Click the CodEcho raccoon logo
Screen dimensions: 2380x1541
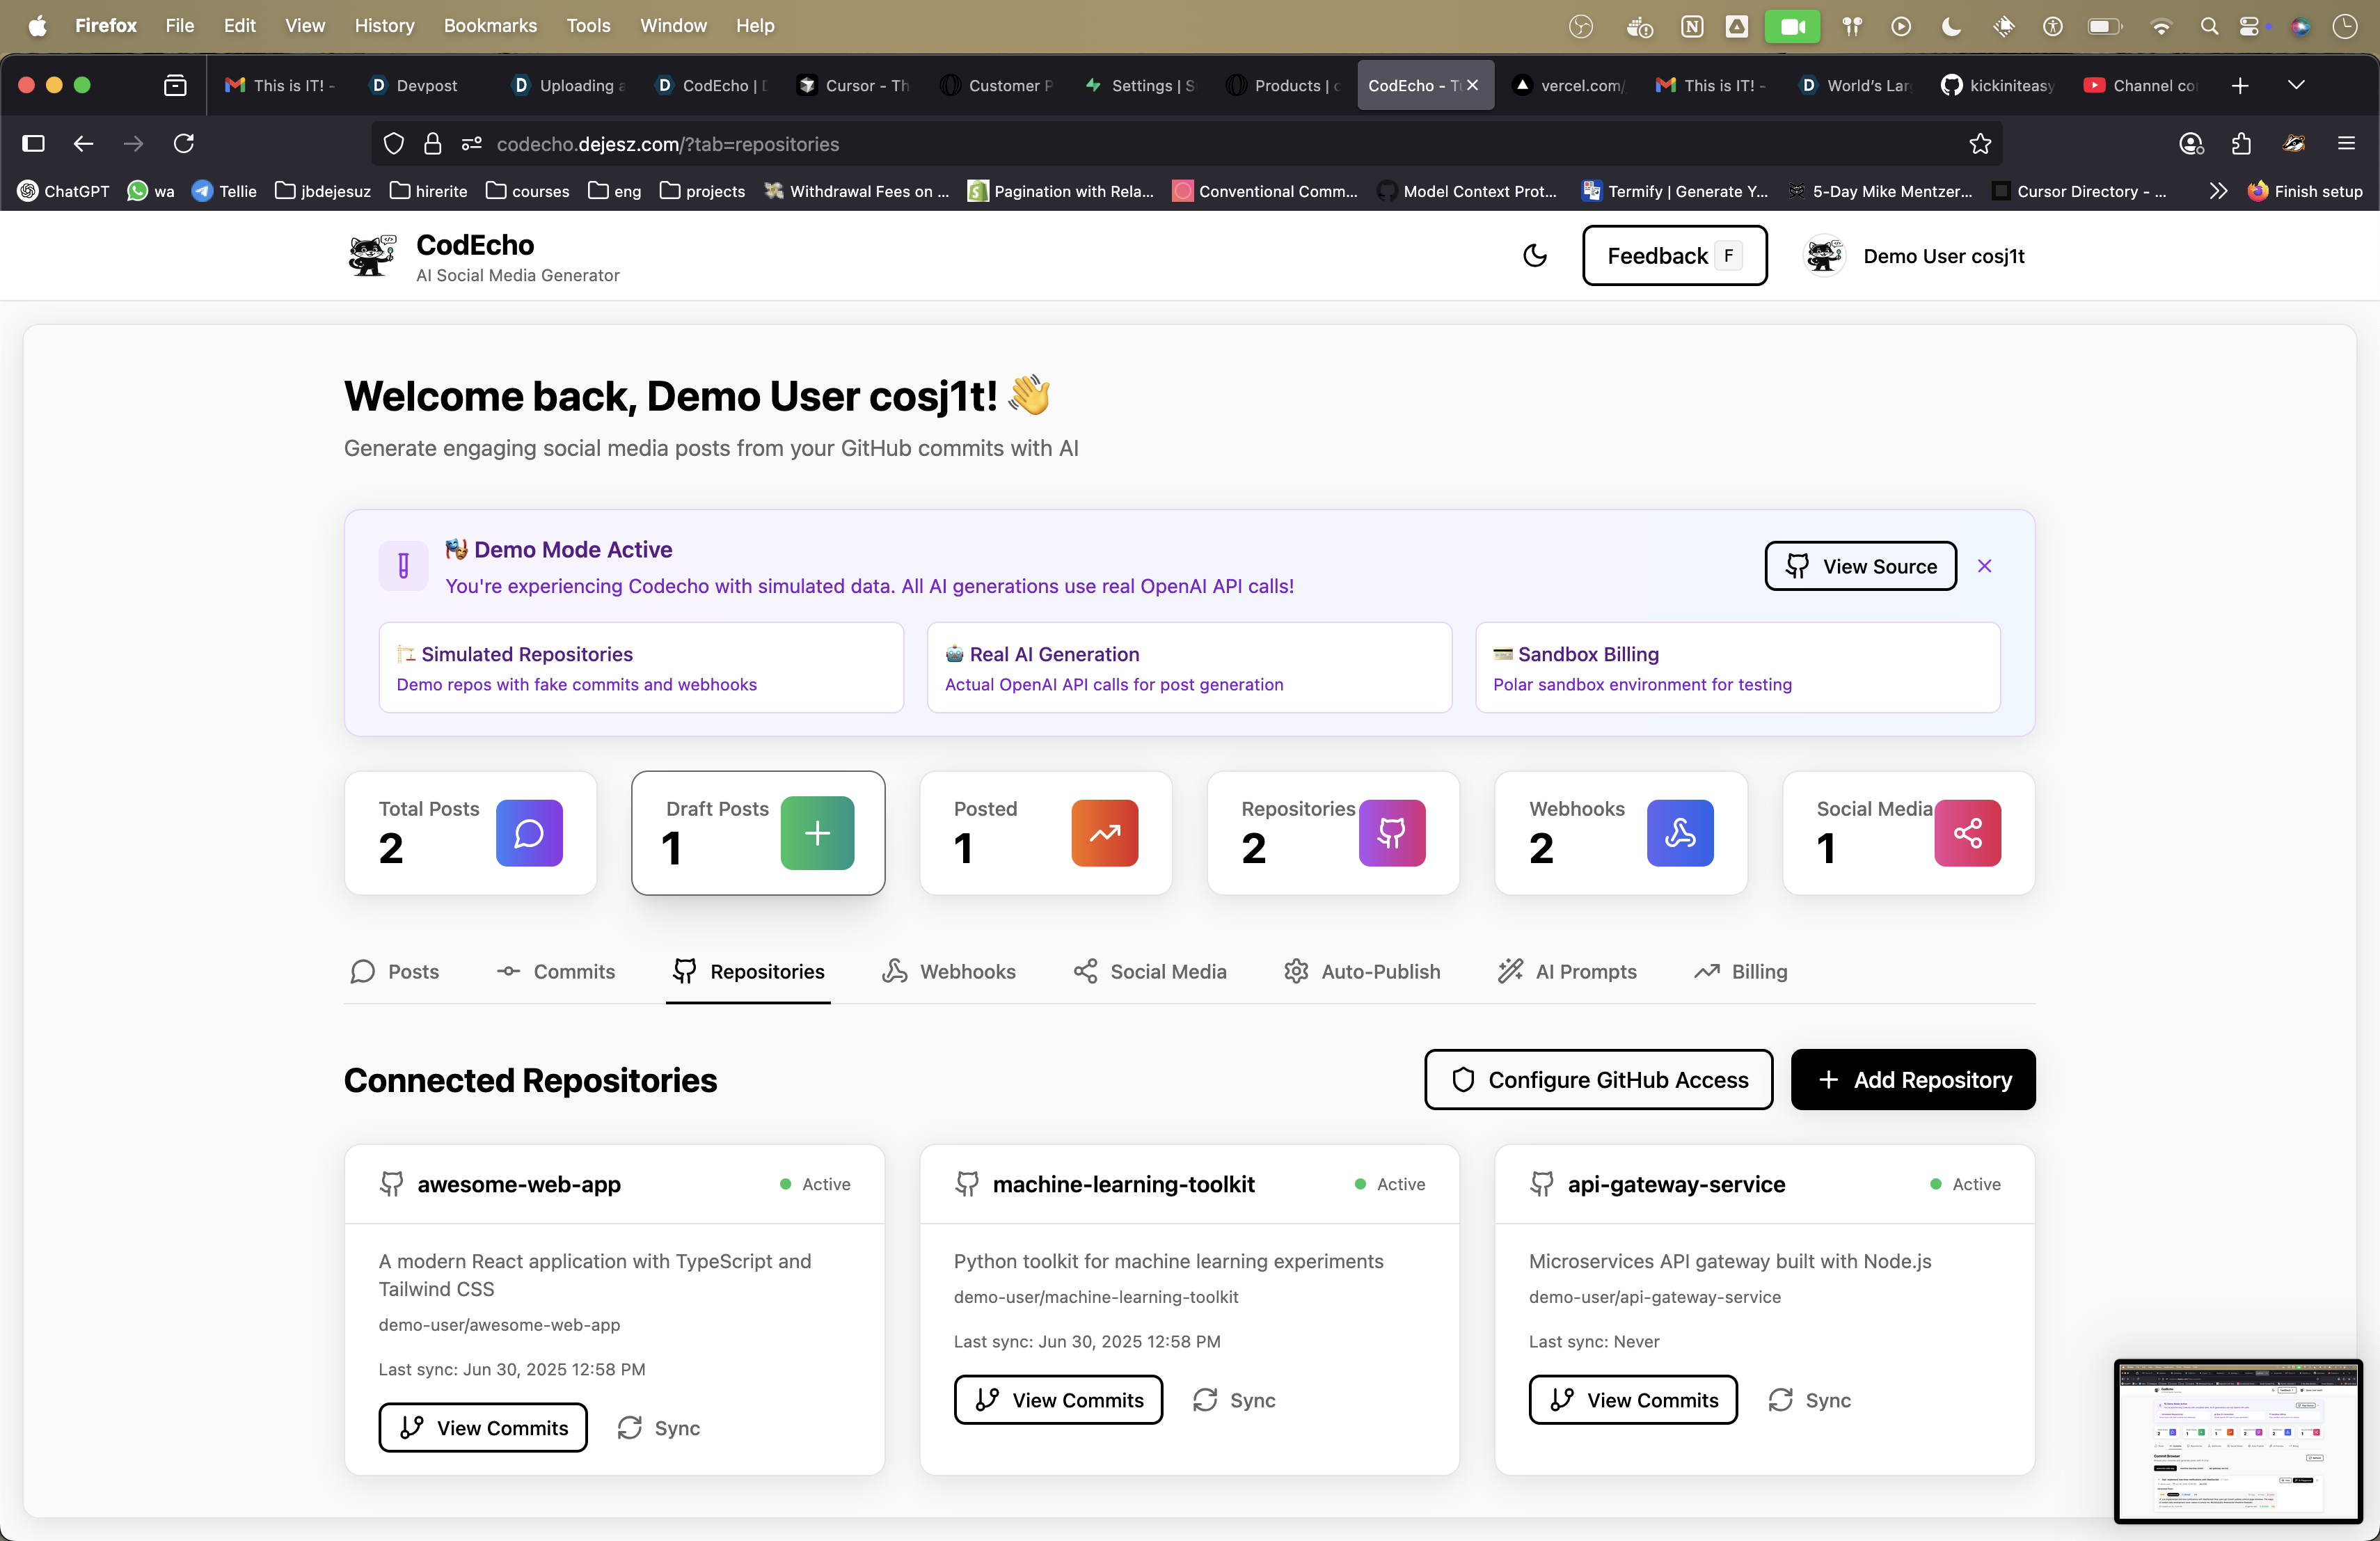[x=371, y=256]
